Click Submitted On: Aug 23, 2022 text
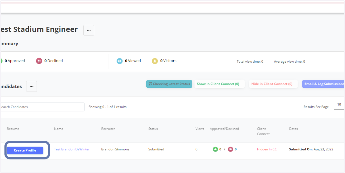This screenshot has width=345, height=173. pos(311,149)
